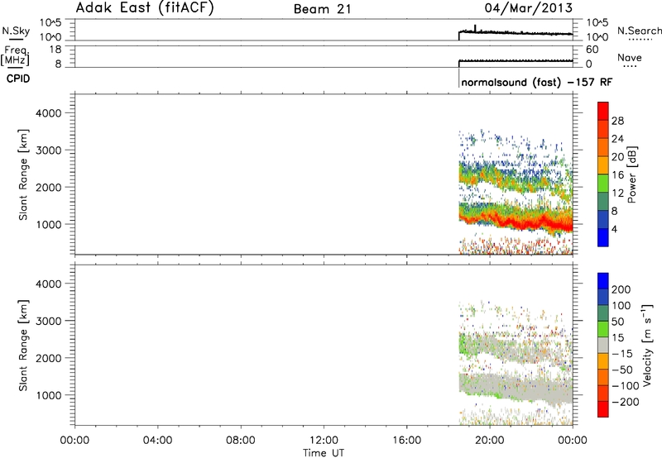Select the 'Freq. [MHz]' axis label
Image resolution: width=662 pixels, height=458 pixels.
(16, 56)
